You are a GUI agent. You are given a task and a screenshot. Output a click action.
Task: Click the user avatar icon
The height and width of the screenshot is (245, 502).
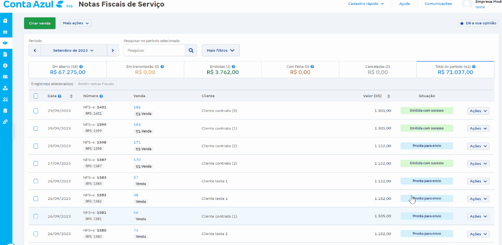[x=467, y=4]
